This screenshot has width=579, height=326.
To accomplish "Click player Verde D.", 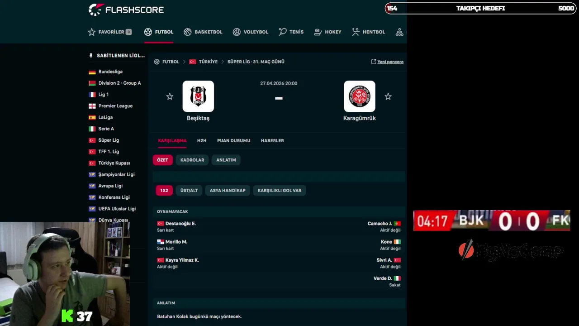I will point(383,278).
